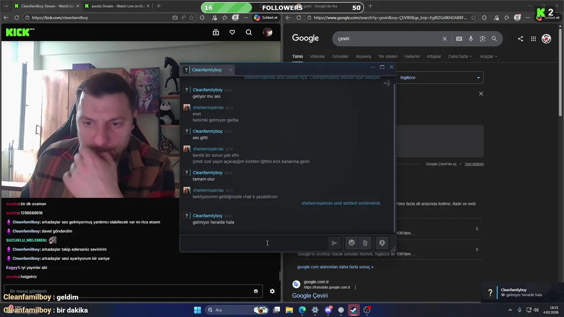
Task: Open Steam from the Windows taskbar
Action: [354, 310]
